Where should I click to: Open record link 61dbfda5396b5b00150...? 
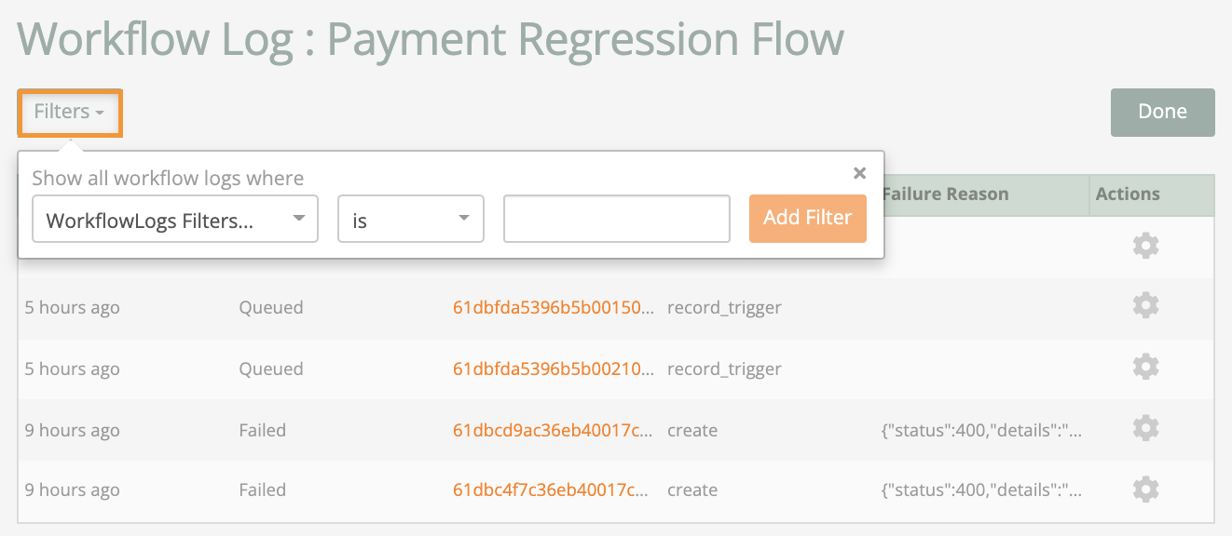click(x=554, y=307)
